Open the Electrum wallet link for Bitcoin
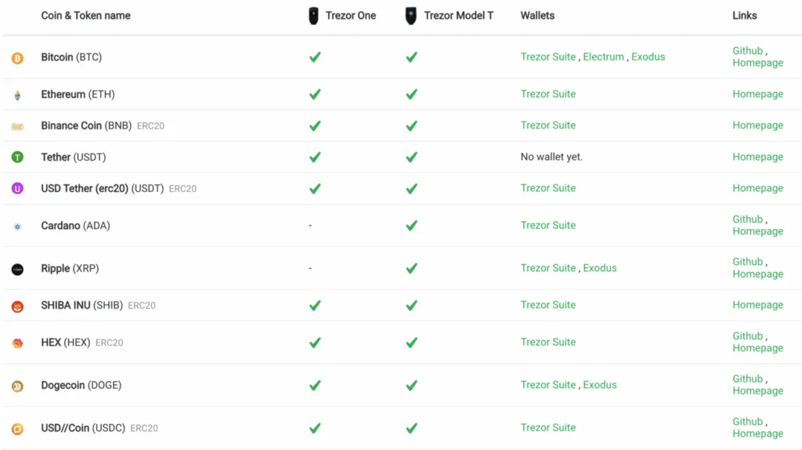The image size is (802, 450). (x=603, y=57)
